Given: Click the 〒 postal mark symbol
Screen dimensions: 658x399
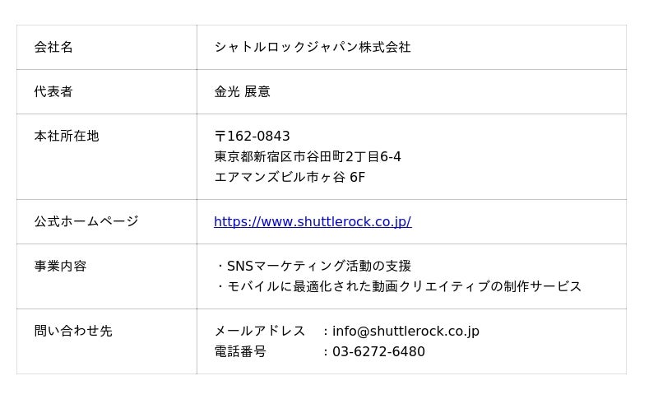Looking at the screenshot, I should click(x=220, y=136).
